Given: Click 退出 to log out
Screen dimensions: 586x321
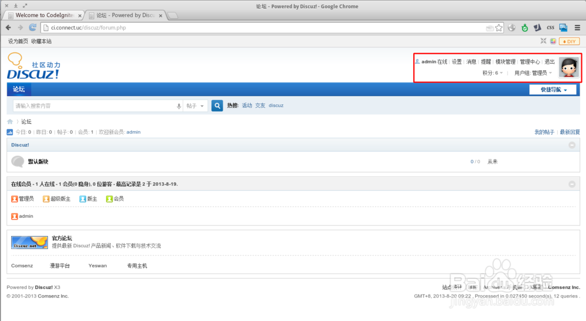Looking at the screenshot, I should click(550, 62).
